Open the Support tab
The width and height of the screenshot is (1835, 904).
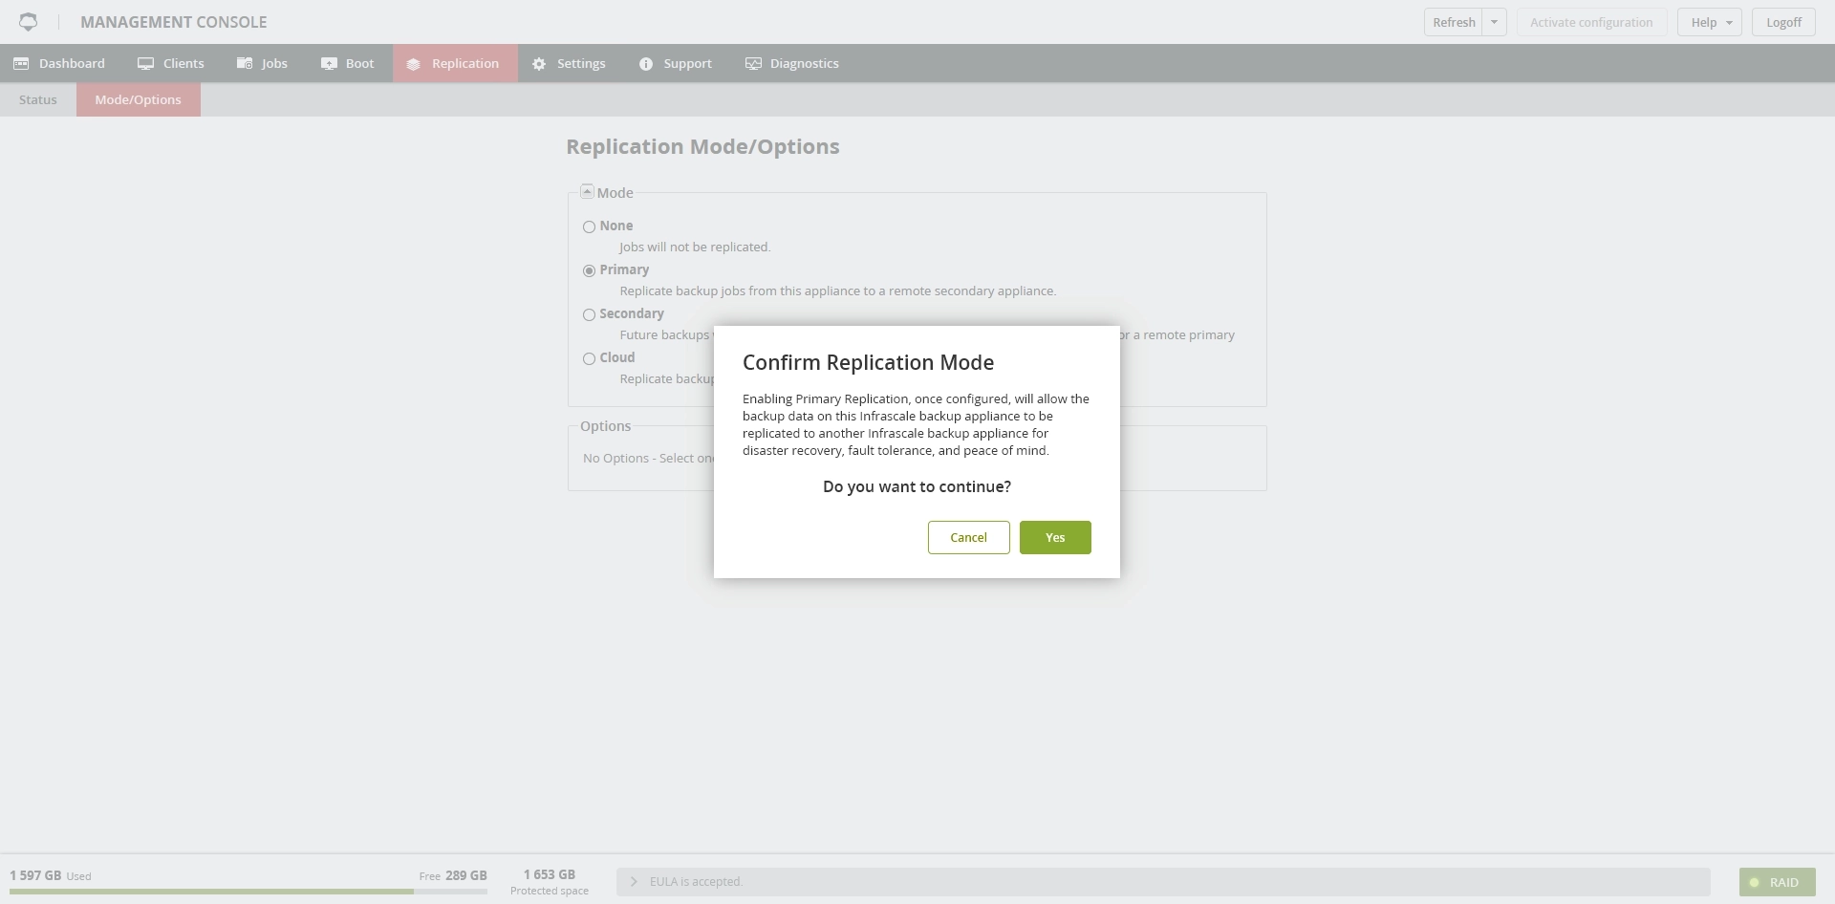(x=676, y=63)
